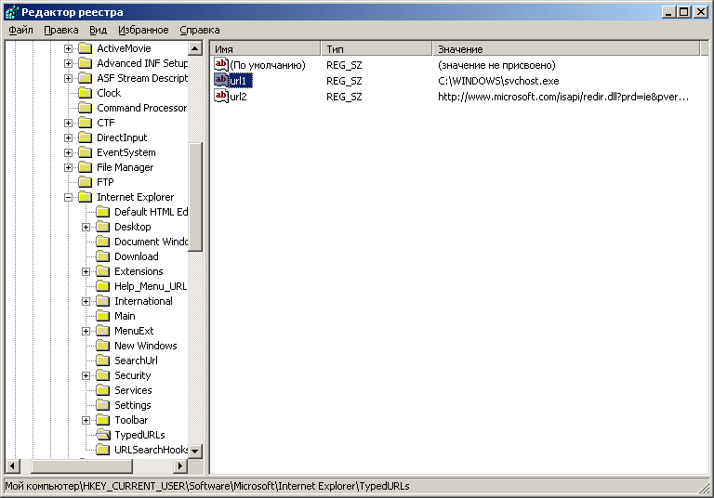Click the C:\WINDOWS\svchost.exe data cell
This screenshot has width=714, height=498.
498,81
